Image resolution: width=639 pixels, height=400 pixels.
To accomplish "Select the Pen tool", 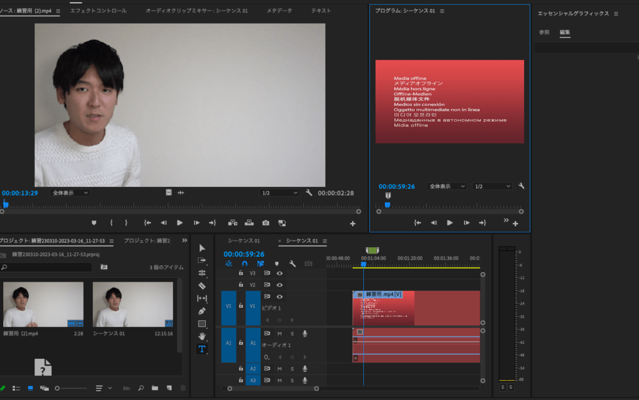I will (x=202, y=311).
